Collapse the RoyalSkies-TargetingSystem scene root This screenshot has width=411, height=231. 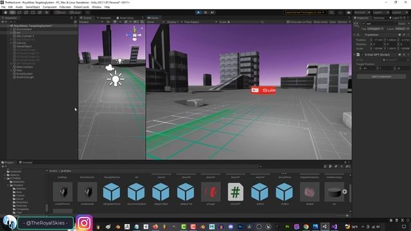tap(8, 26)
